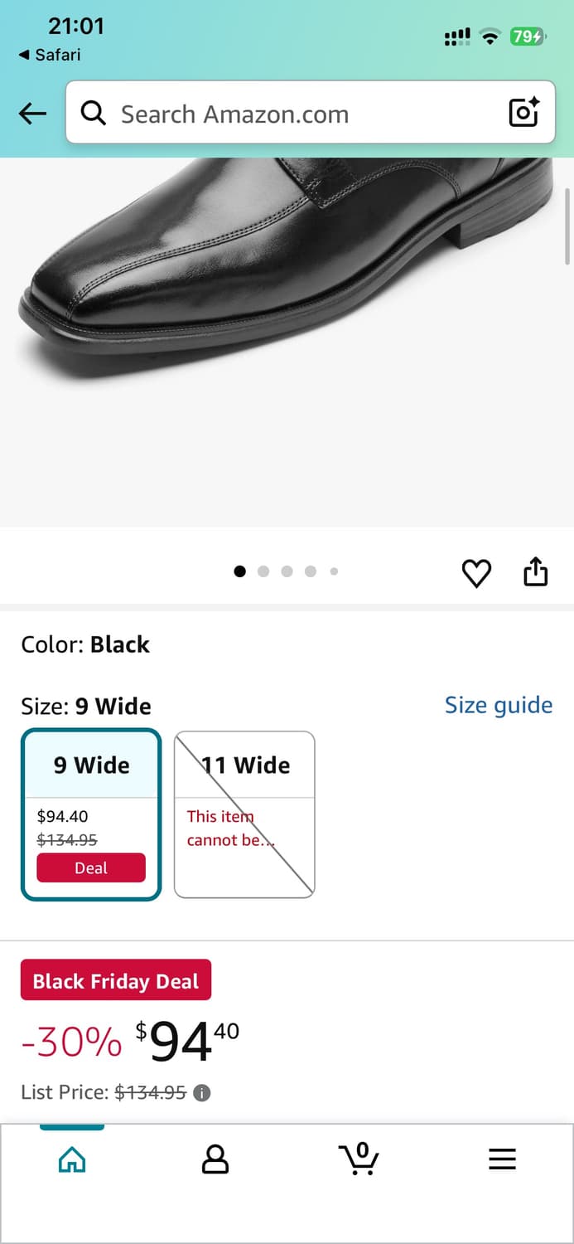
Task: Tap the Black Friday Deal badge
Action: [116, 980]
